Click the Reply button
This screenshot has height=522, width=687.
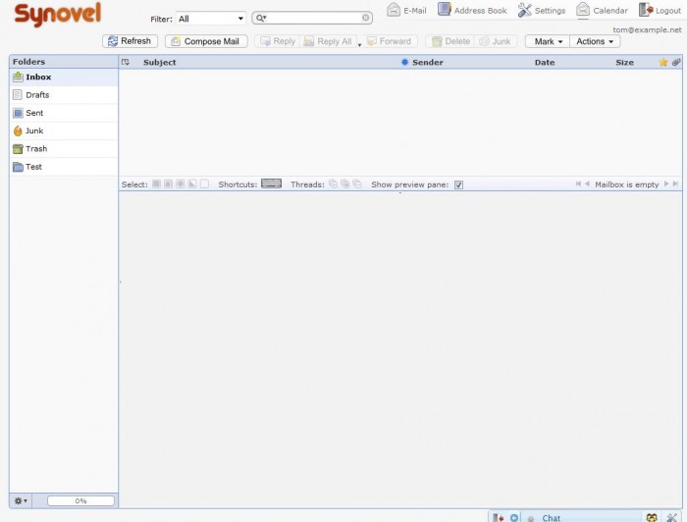click(278, 41)
